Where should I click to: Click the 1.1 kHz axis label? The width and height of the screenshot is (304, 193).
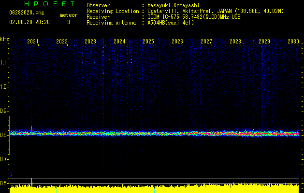pos(3,63)
